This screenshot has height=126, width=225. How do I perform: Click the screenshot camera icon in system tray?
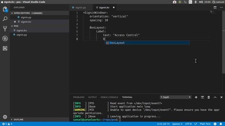click(x=174, y=2)
